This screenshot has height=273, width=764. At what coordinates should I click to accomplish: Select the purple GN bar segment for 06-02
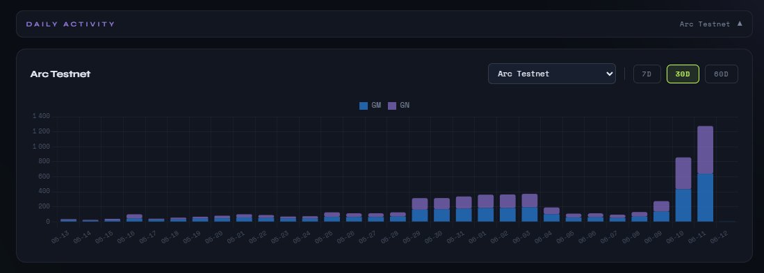point(507,201)
